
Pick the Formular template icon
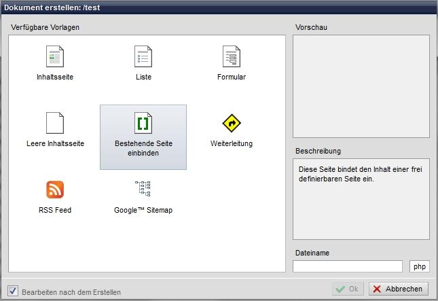[232, 56]
